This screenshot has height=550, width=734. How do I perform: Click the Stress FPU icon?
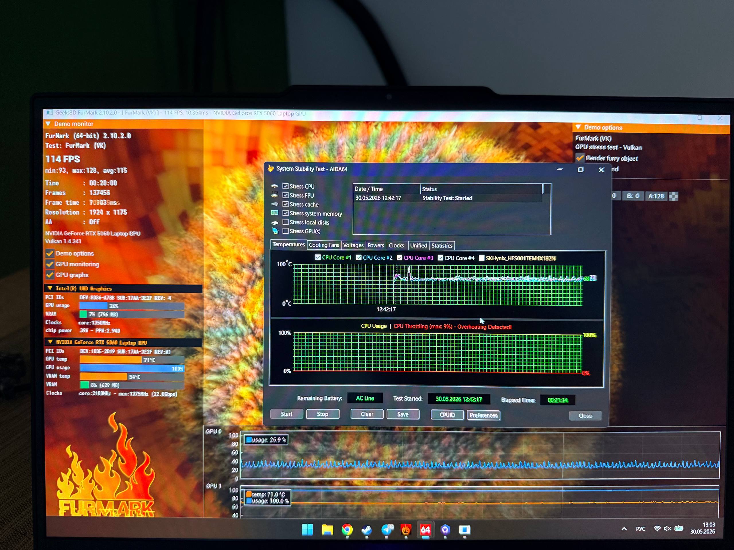click(x=274, y=195)
